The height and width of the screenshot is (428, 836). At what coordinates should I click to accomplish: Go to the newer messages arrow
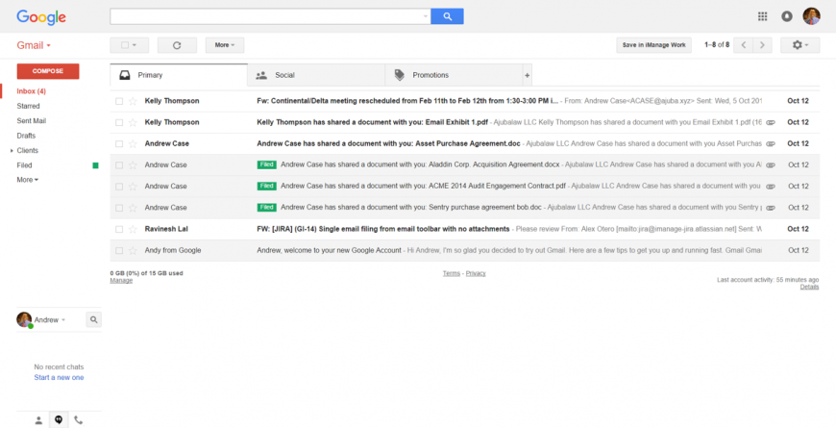click(x=743, y=45)
